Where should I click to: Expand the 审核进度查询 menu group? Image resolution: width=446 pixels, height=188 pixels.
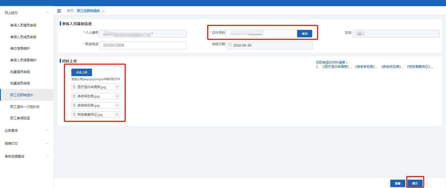(27, 156)
